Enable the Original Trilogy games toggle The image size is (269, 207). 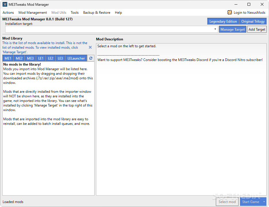pos(253,21)
